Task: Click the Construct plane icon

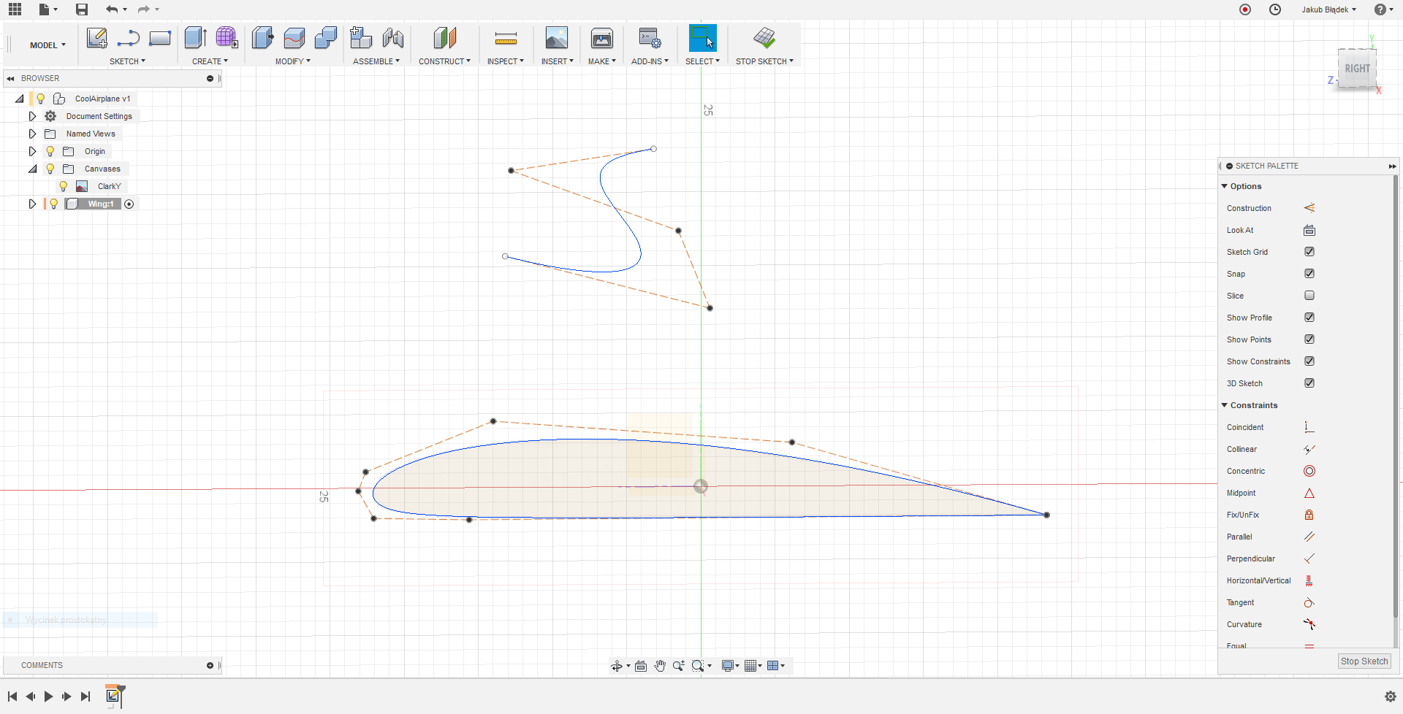Action: point(444,38)
